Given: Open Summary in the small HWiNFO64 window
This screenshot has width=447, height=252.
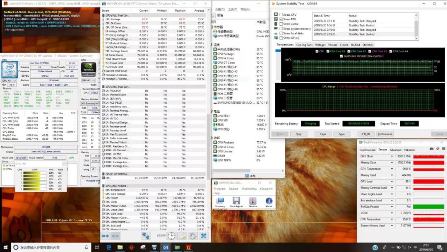Looking at the screenshot, I should [x=220, y=202].
